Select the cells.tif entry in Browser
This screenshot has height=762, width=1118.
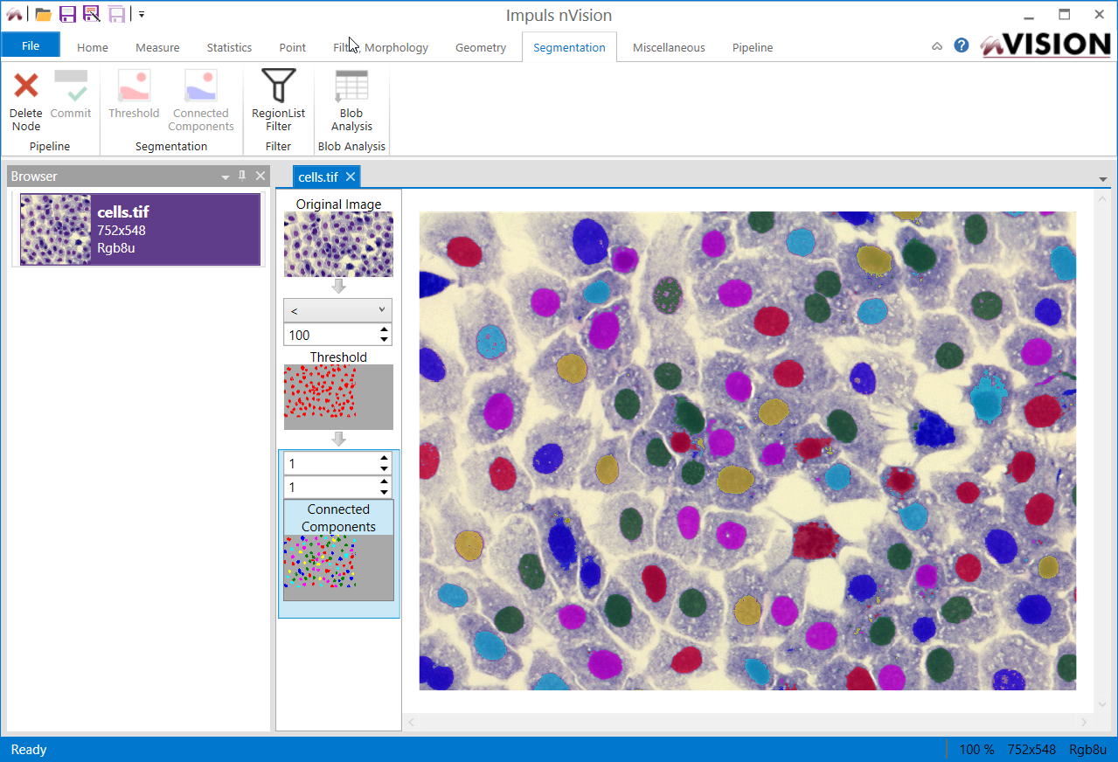pos(140,229)
